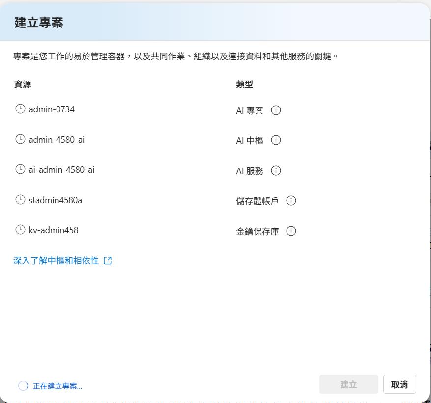
Task: Click the clock icon next to ai-admin-4580_ai
Action: click(x=20, y=169)
